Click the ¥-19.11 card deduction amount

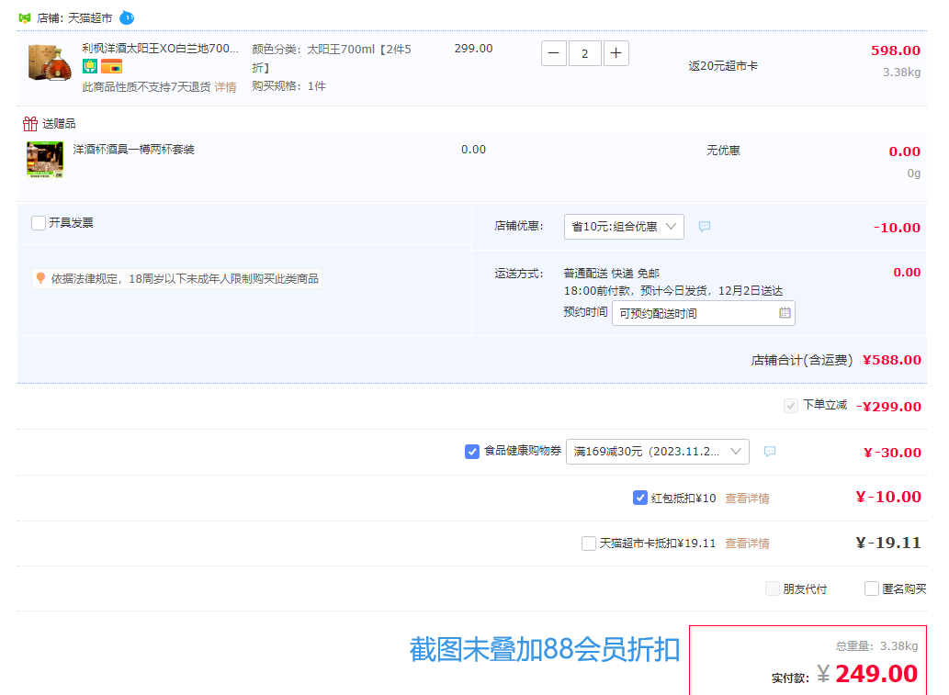click(888, 543)
